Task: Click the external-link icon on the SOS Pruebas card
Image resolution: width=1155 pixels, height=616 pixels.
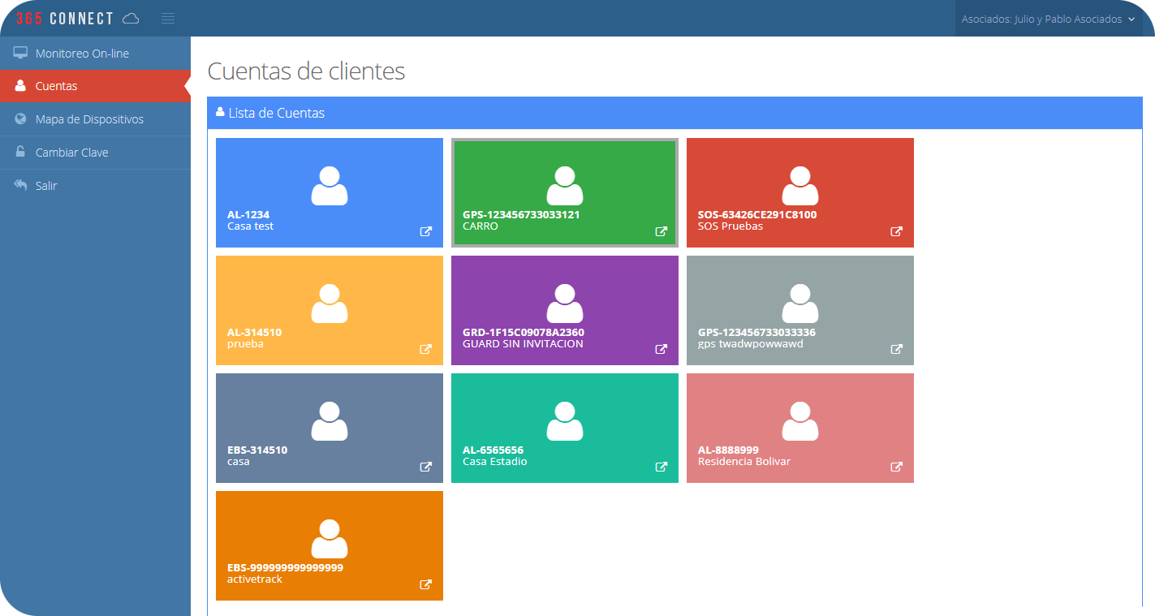Action: 896,231
